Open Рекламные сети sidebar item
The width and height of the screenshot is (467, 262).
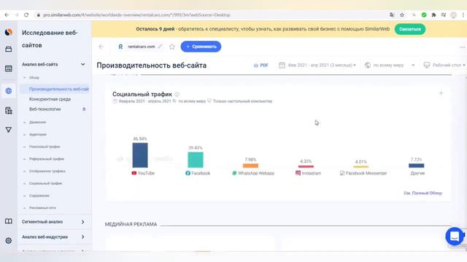(x=42, y=208)
